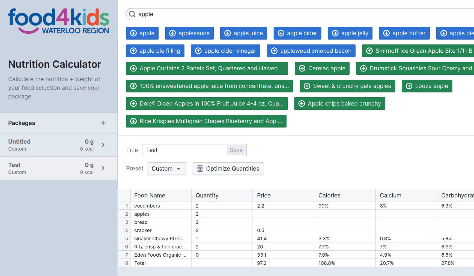Click inside the Title text field
This screenshot has width=474, height=276.
coord(183,150)
